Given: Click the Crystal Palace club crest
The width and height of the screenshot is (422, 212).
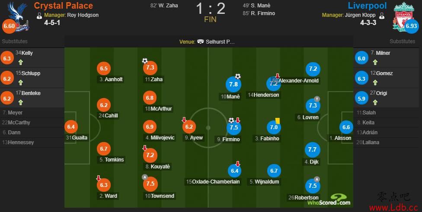Looking at the screenshot, I should 18,16.
